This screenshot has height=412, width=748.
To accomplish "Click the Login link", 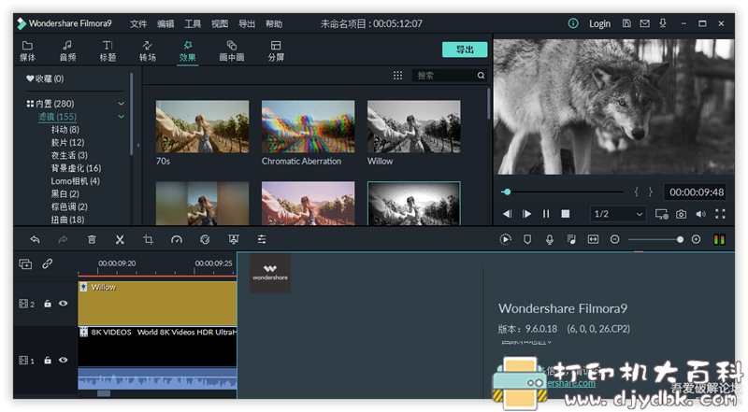I will (599, 24).
